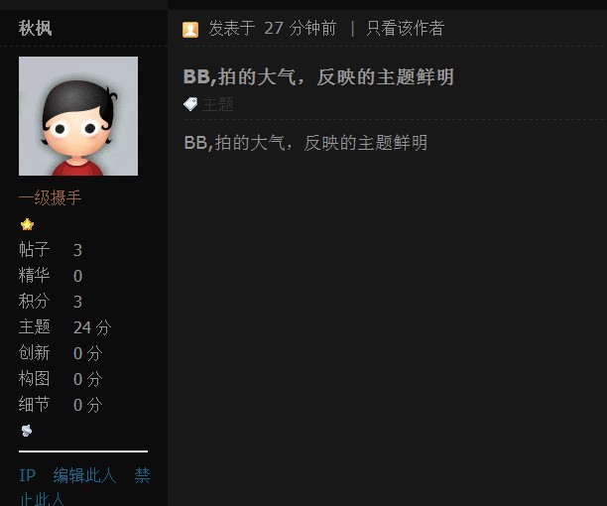Click 编辑此人 to edit user
The height and width of the screenshot is (506, 607).
[x=84, y=475]
